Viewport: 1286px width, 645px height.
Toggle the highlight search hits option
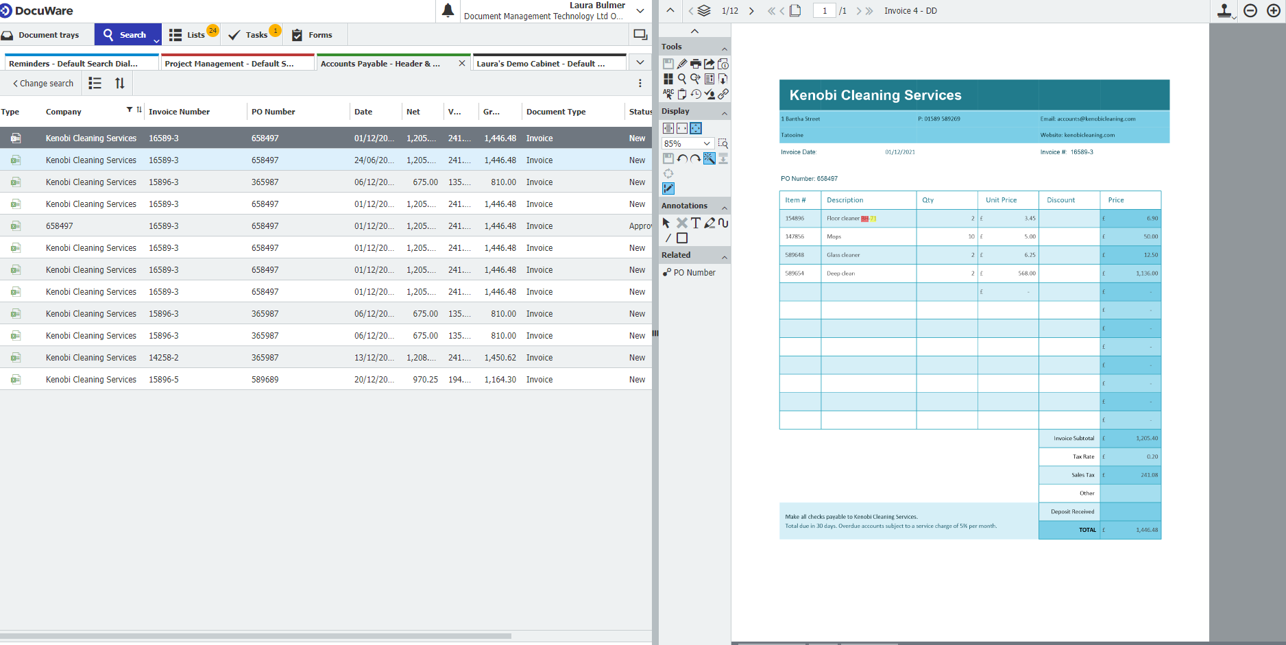[709, 158]
